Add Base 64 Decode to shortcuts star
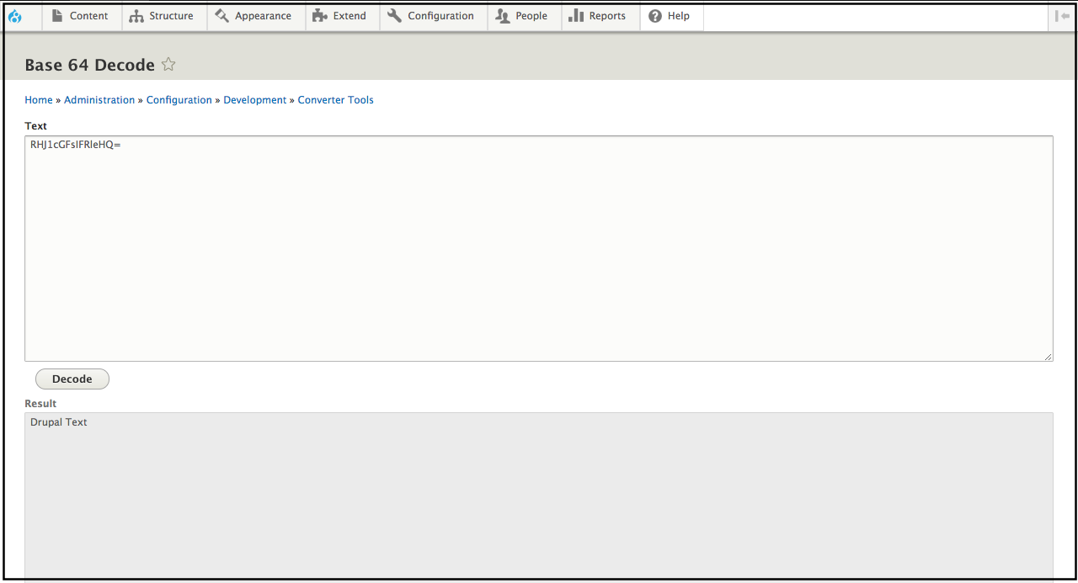The width and height of the screenshot is (1078, 583). point(168,64)
